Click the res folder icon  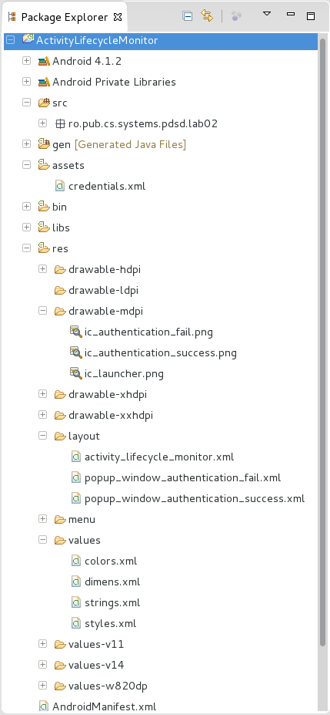(x=44, y=248)
